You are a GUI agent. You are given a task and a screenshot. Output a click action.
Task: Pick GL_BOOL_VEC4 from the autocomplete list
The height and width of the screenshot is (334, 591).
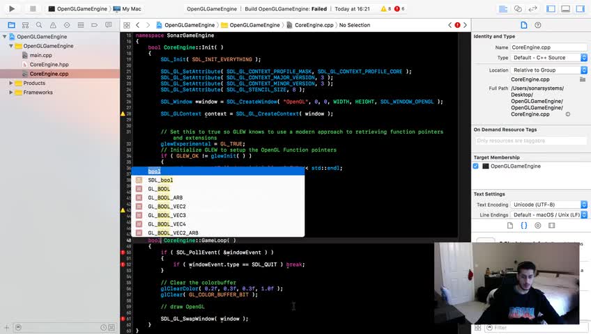pyautogui.click(x=218, y=224)
